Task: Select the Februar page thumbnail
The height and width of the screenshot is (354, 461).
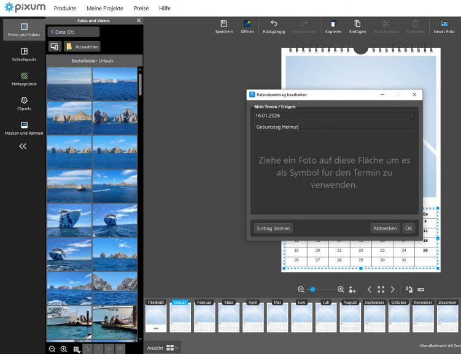Action: click(x=204, y=318)
